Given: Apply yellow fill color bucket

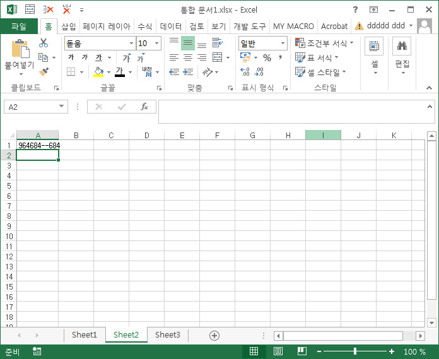Looking at the screenshot, I should (98, 72).
